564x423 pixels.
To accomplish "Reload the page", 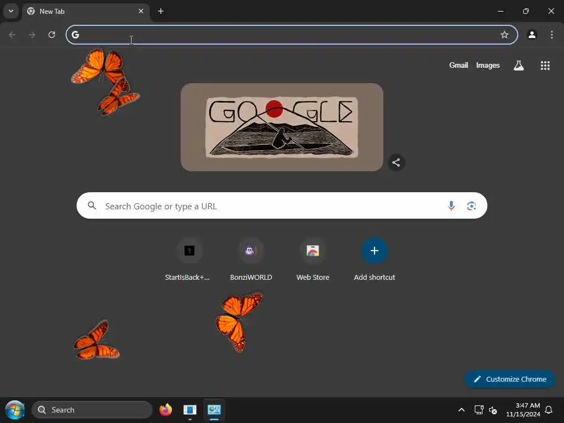I will point(52,35).
